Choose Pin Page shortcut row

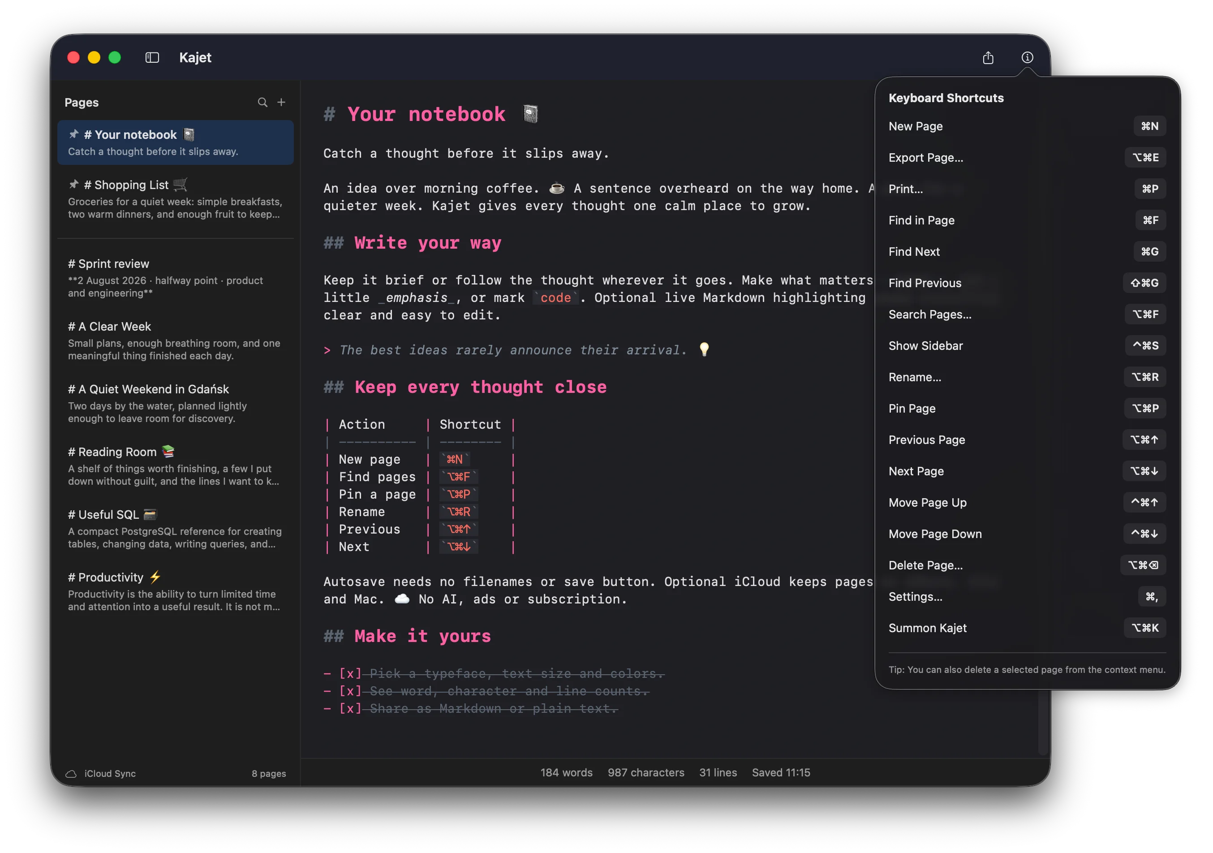click(1027, 409)
